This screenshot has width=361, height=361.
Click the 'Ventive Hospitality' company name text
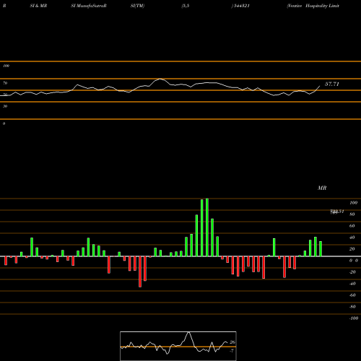[x=307, y=6]
